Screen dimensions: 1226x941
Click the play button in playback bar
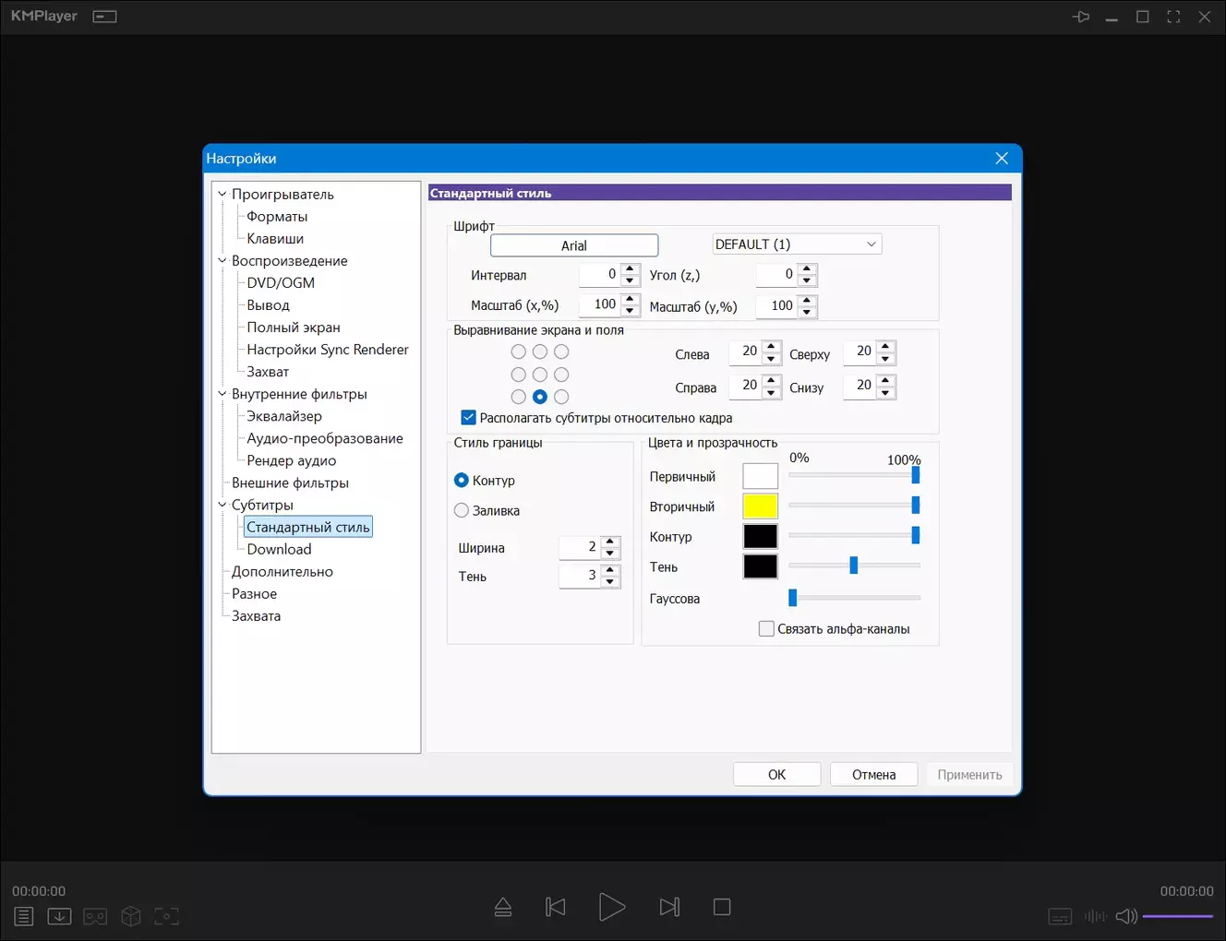click(611, 907)
